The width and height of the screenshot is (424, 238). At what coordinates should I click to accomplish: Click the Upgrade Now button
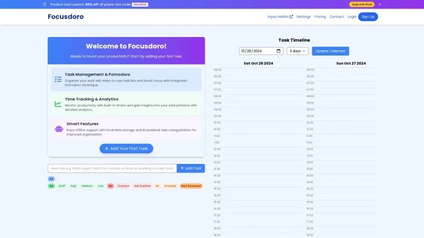point(362,4)
